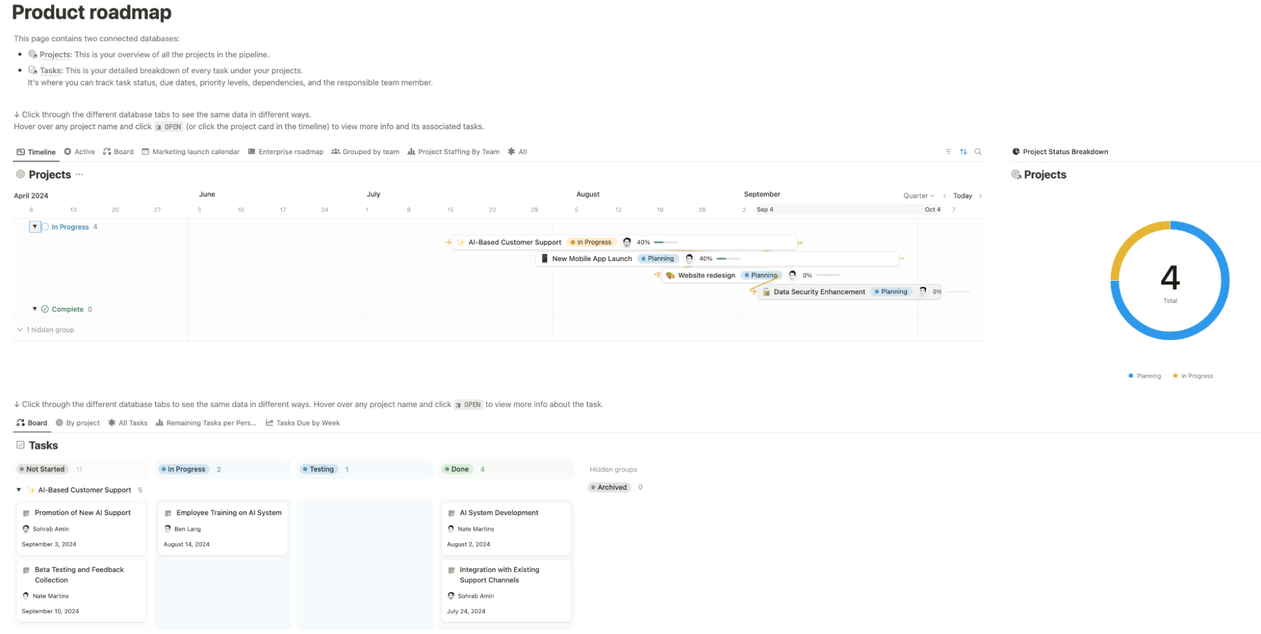
Task: Click the New Mobile App Launch progress bar
Action: (729, 259)
